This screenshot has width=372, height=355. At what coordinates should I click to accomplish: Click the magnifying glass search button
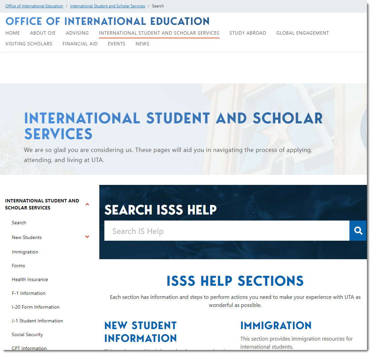[x=358, y=231]
